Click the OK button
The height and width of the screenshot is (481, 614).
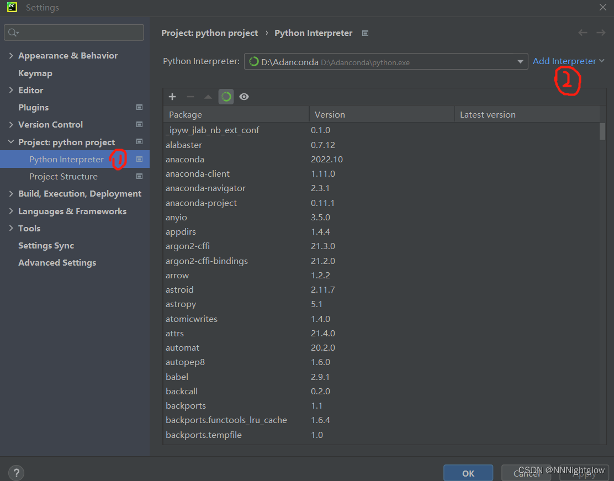468,473
